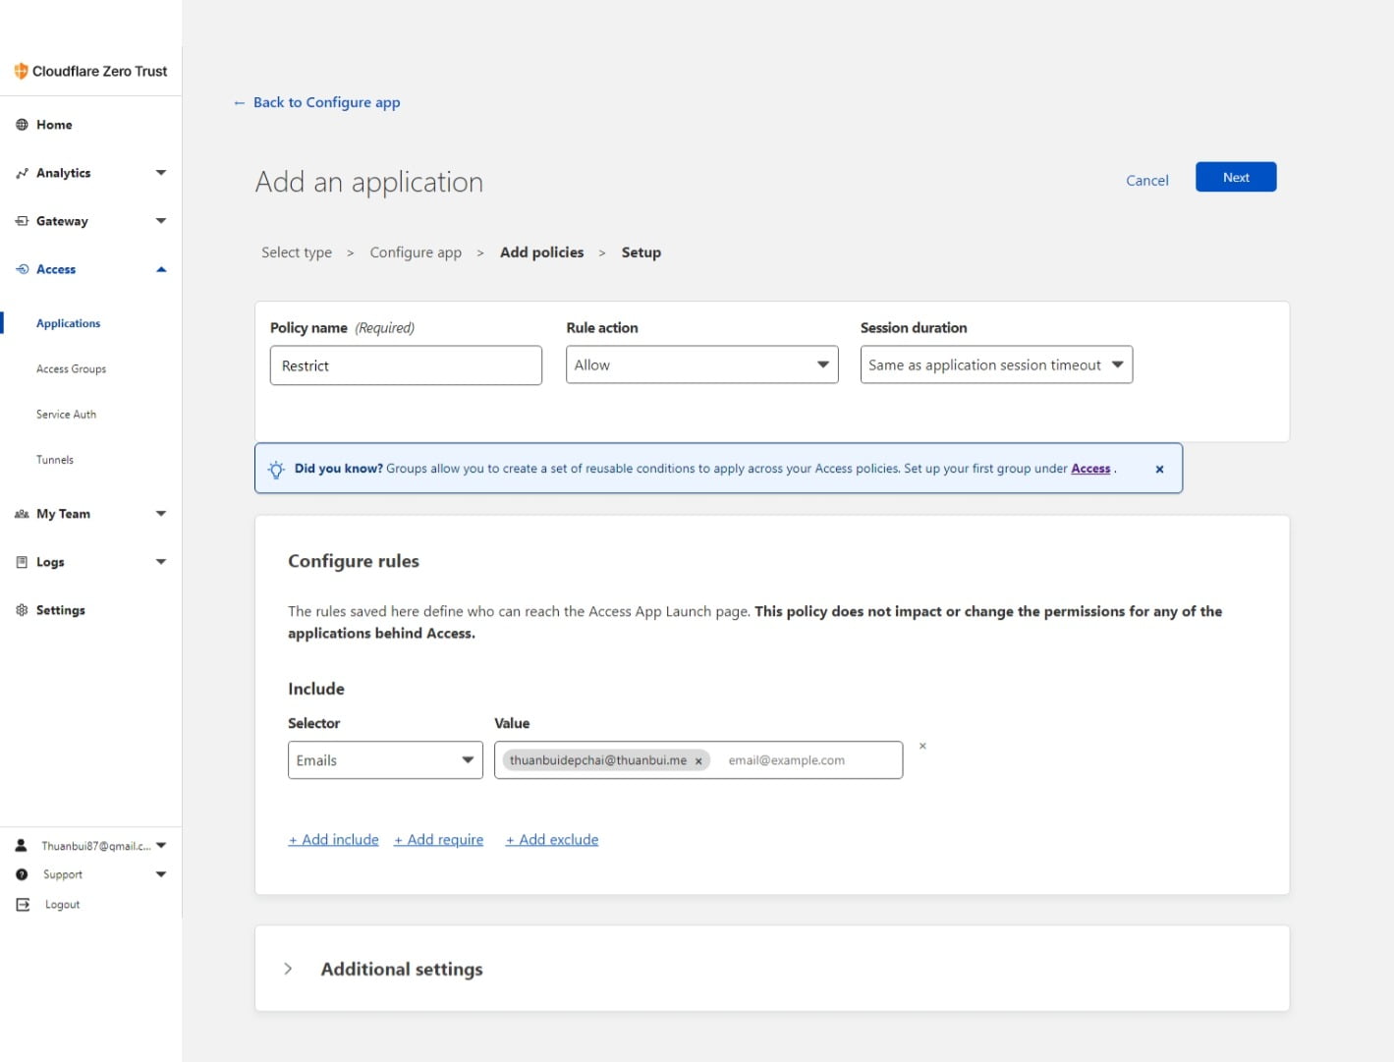Dismiss the 'Did you know' banner
Image resolution: width=1394 pixels, height=1062 pixels.
coord(1159,470)
